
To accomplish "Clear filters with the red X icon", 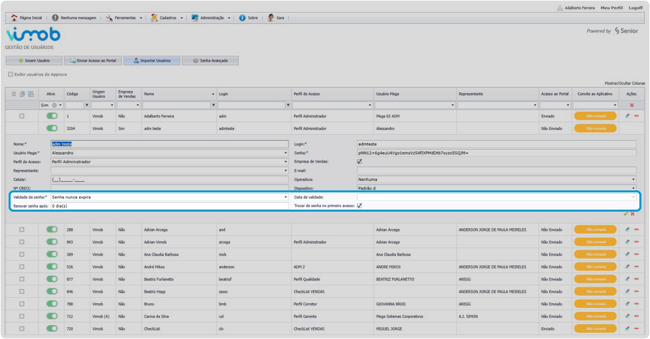I will tap(631, 105).
